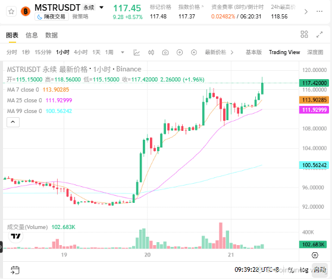Click the 资金费率 funding rate label
The width and height of the screenshot is (332, 279).
237,7
